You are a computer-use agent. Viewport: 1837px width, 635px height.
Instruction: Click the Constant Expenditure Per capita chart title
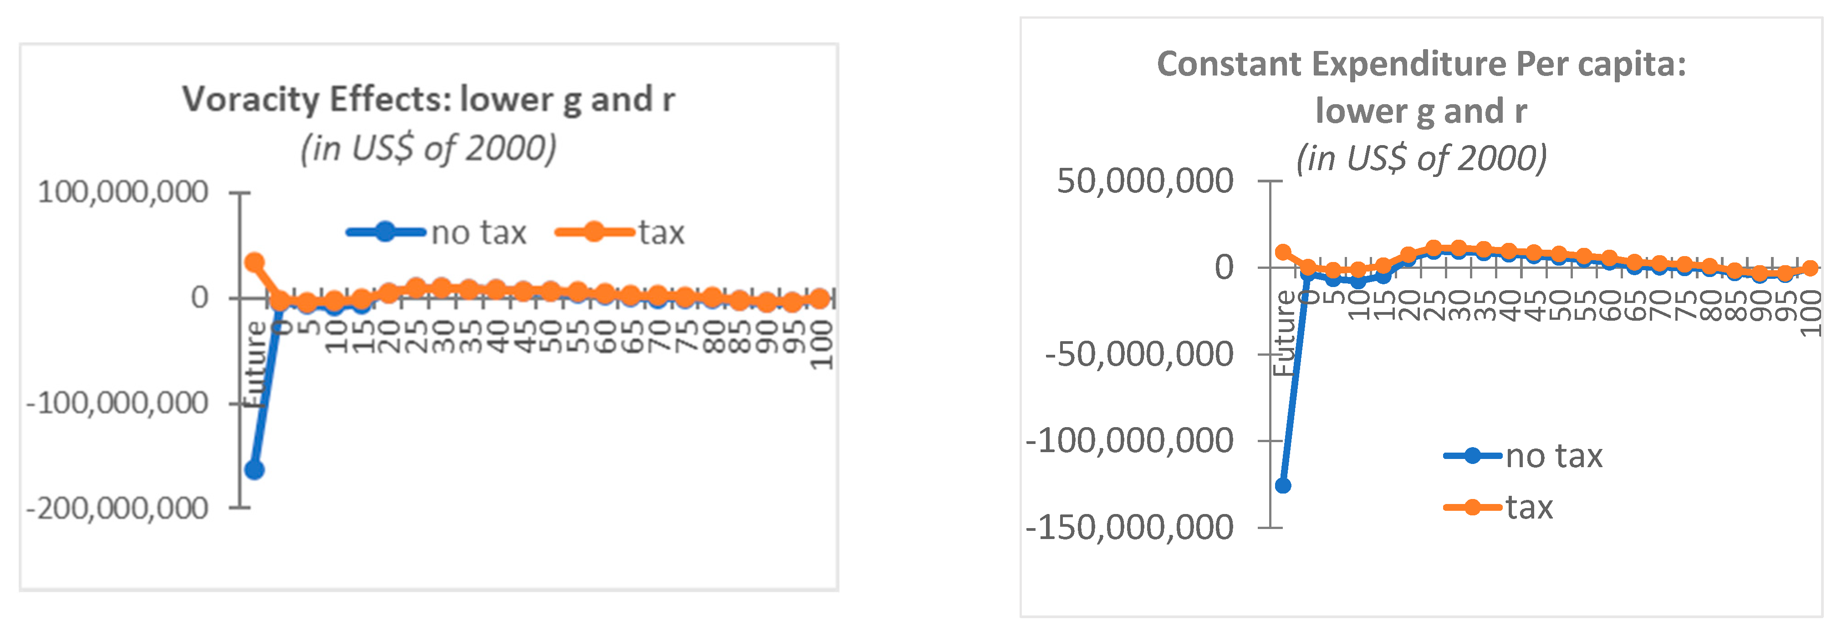(x=1420, y=64)
